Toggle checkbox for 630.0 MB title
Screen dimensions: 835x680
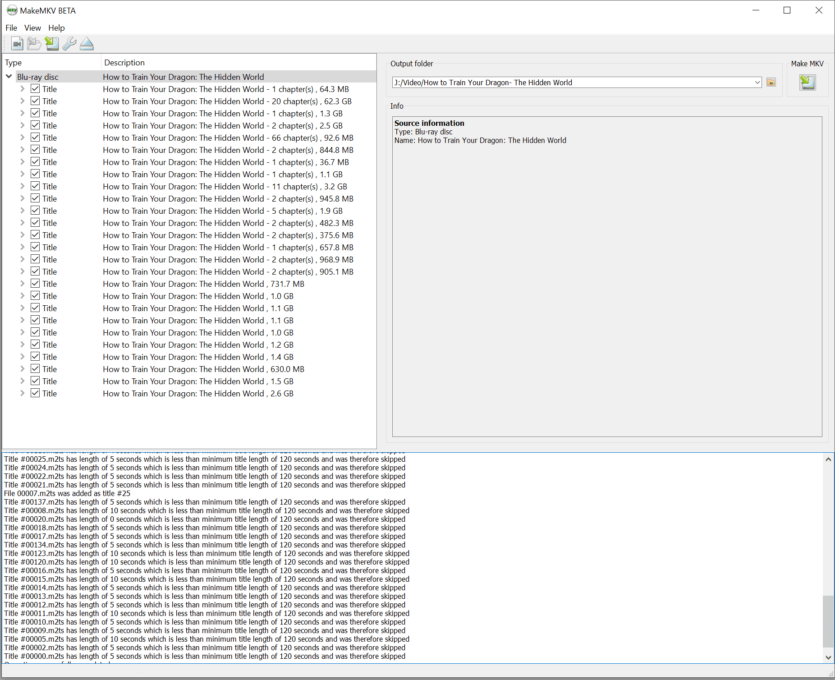[x=35, y=369]
